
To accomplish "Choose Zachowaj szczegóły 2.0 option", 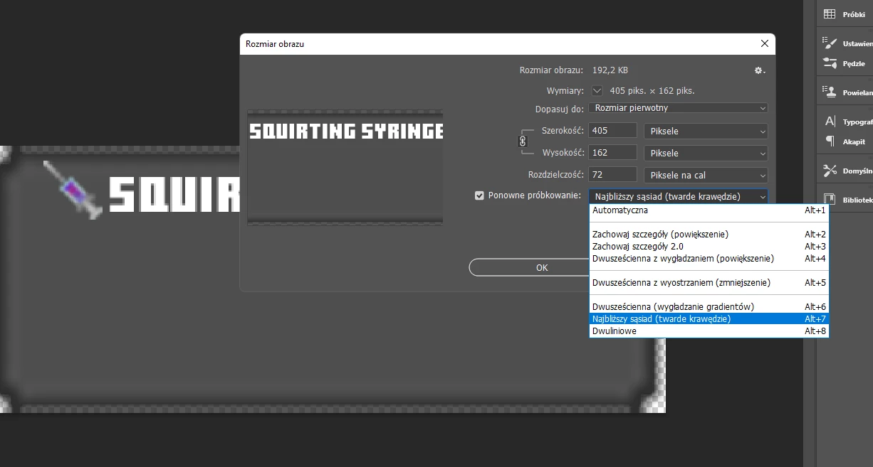I will 709,246.
